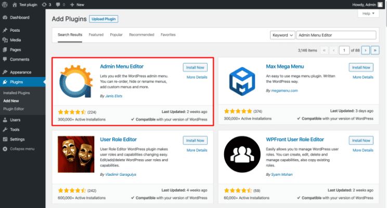387x208 pixels.
Task: Open the Keyword search type dropdown
Action: pyautogui.click(x=282, y=35)
